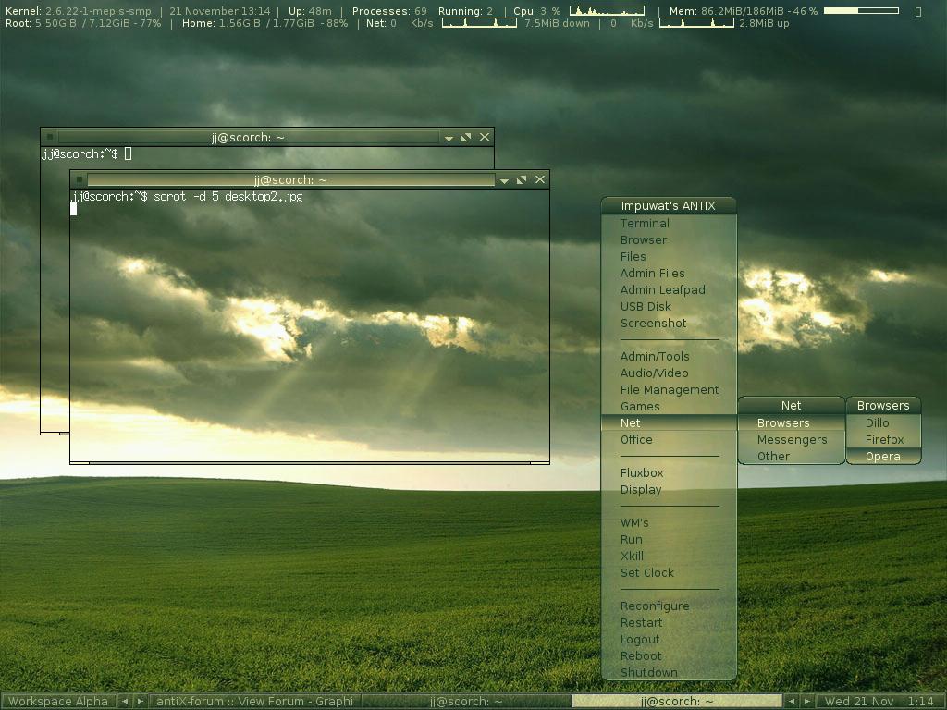947x710 pixels.
Task: Launch Firefox from the Browsers submenu
Action: point(883,440)
